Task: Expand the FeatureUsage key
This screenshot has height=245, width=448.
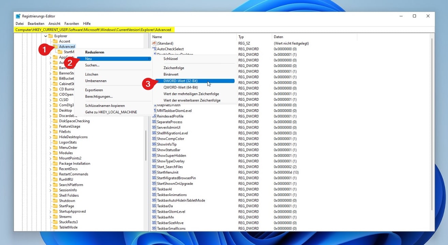Action: [50, 127]
